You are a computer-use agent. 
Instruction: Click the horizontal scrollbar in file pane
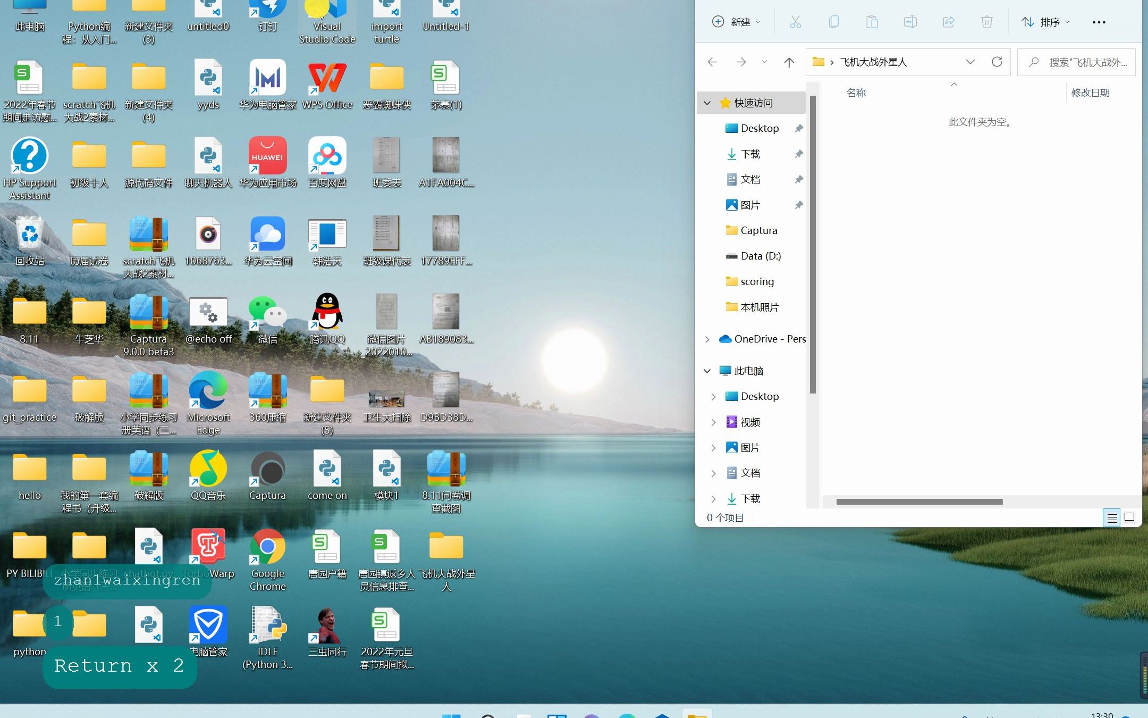pos(919,502)
